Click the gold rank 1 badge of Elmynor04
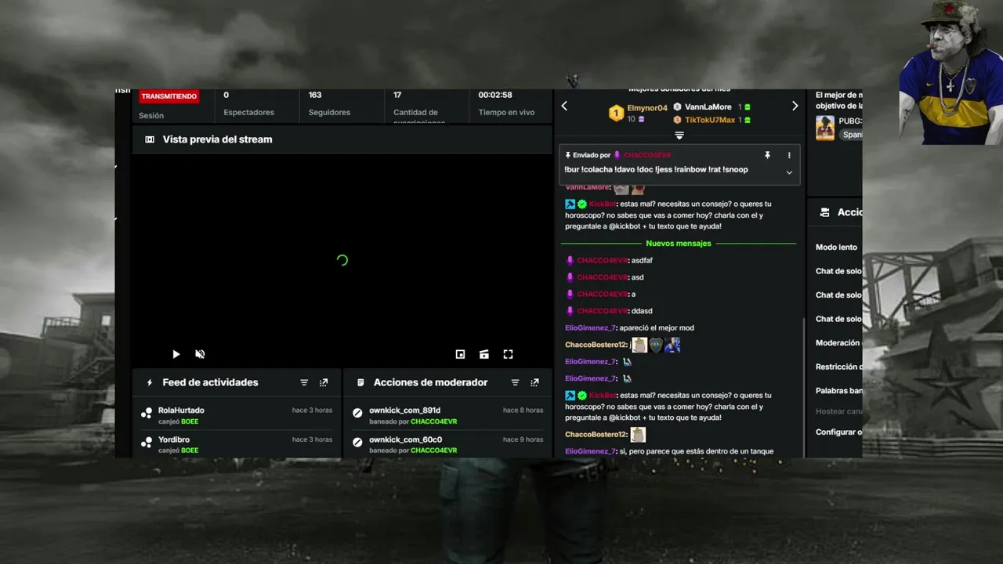Viewport: 1003px width, 564px height. click(616, 114)
